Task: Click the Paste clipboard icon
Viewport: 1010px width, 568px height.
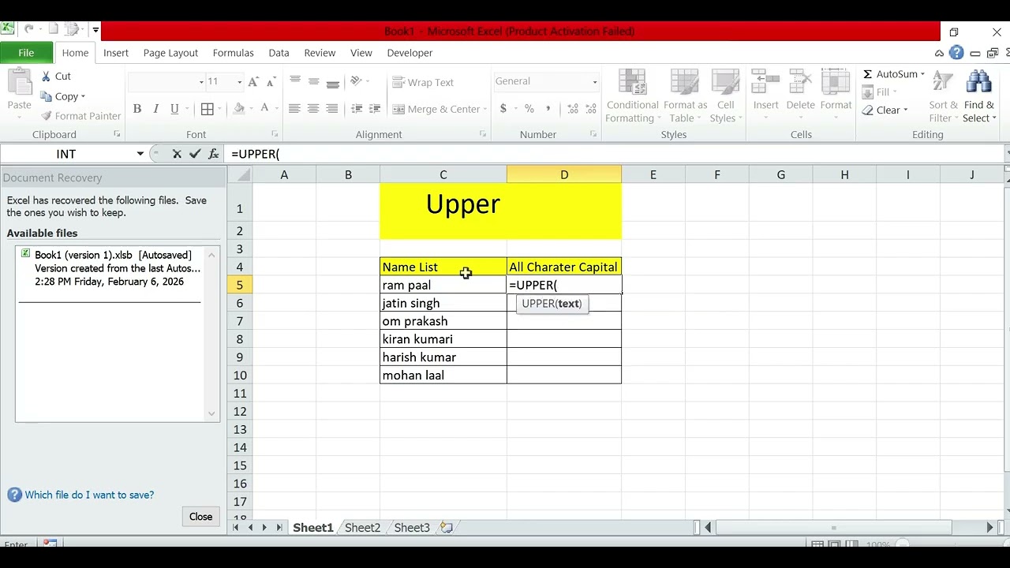Action: click(19, 83)
